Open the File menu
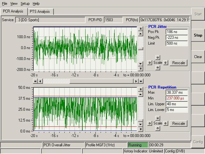The width and height of the screenshot is (205, 154). (4, 4)
